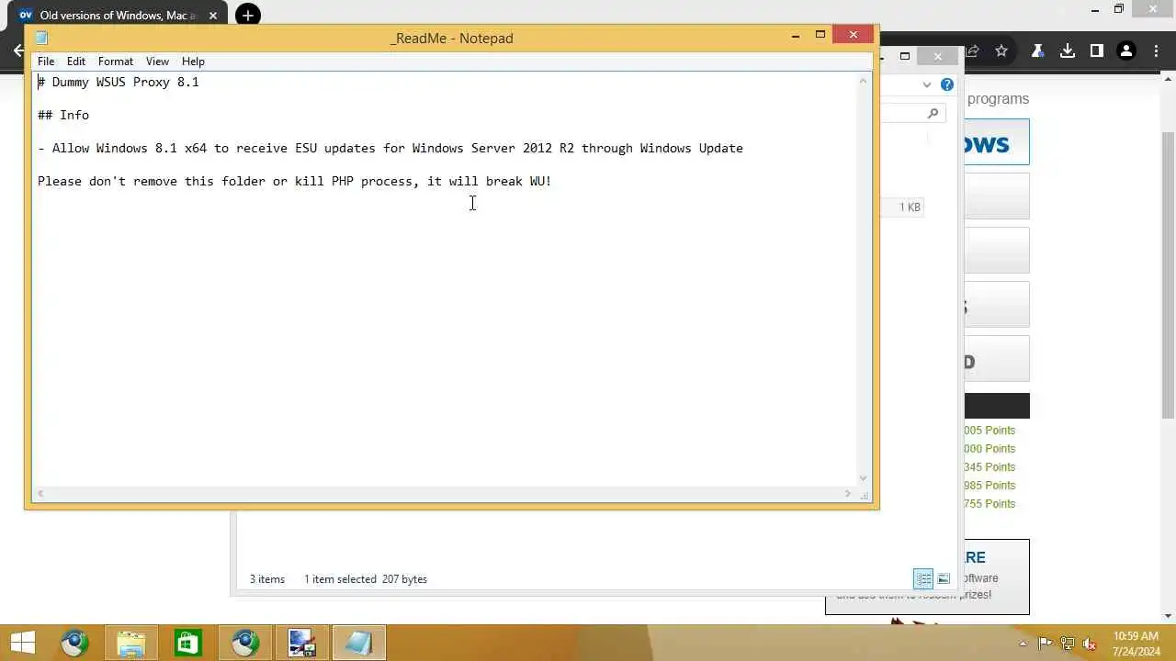Click the Windows category button on webpage

pyautogui.click(x=997, y=142)
